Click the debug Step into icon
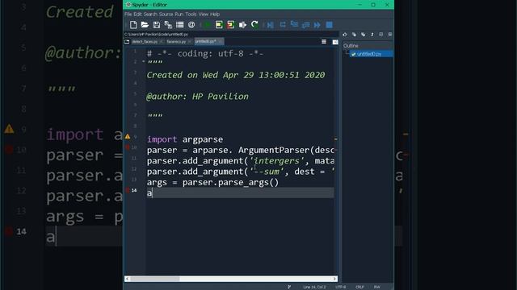The height and width of the screenshot is (290, 517). point(294,24)
